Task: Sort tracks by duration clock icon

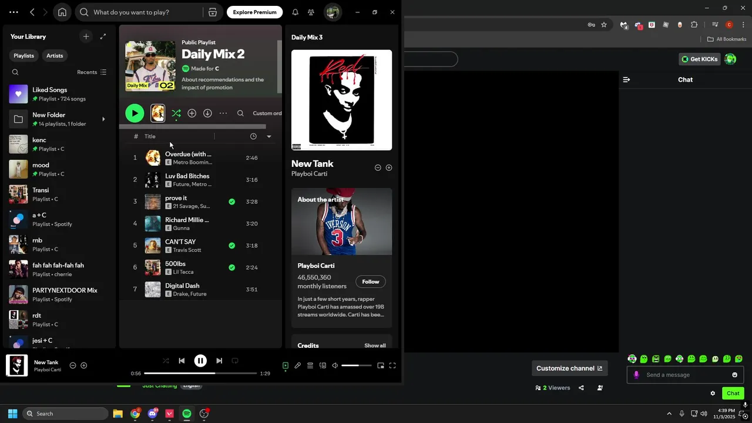Action: [x=253, y=136]
